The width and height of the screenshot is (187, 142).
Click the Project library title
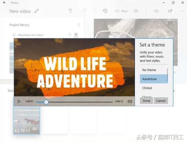[19, 25]
